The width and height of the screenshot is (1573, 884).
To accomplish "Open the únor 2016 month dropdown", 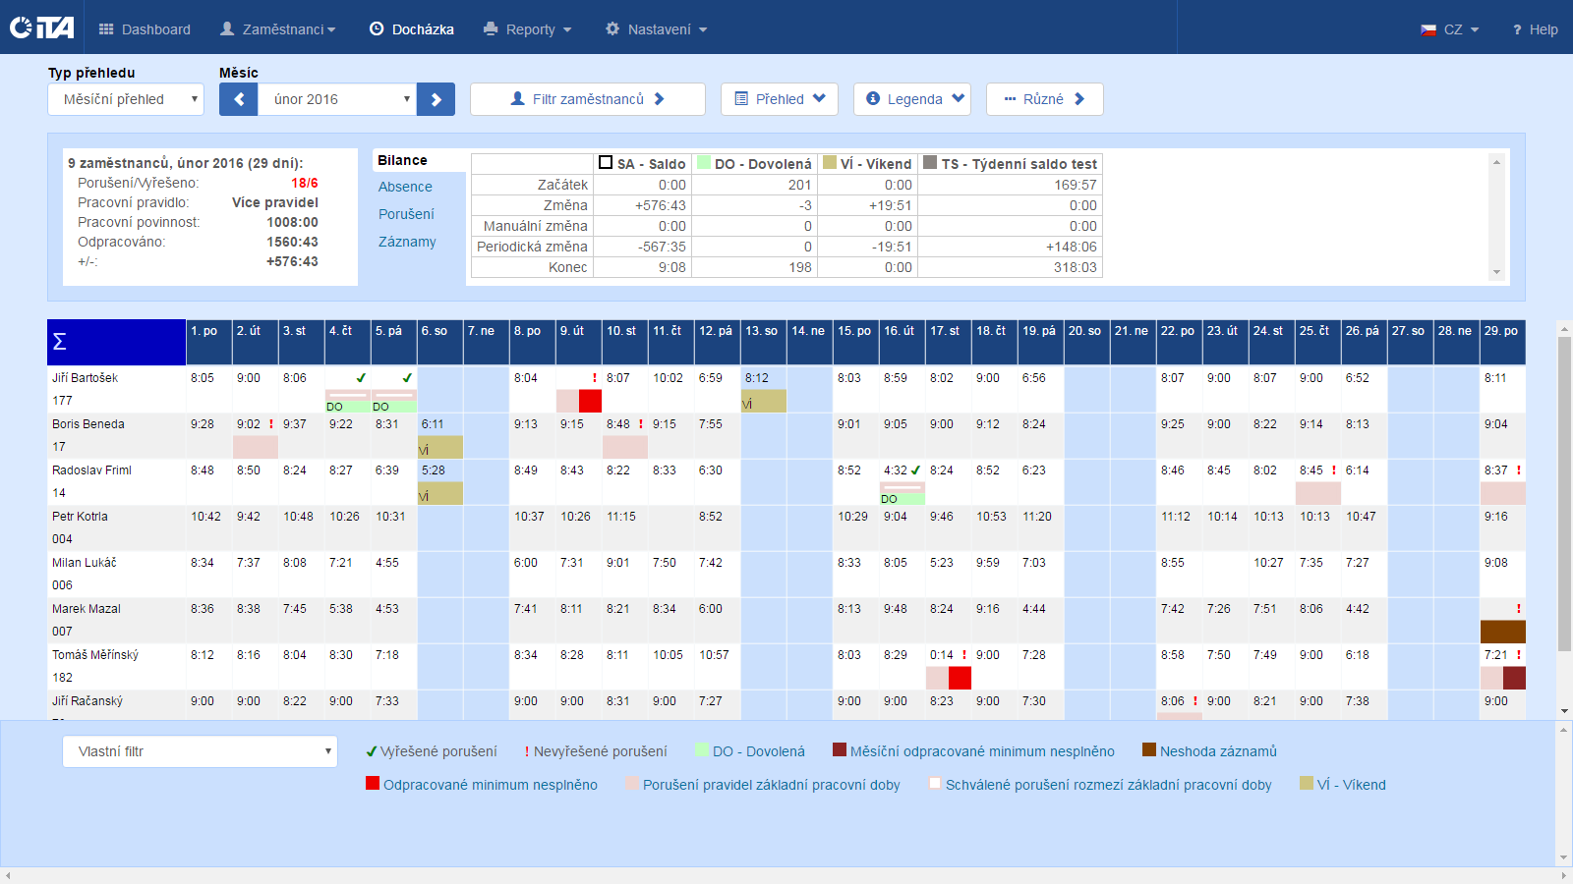I will click(337, 99).
